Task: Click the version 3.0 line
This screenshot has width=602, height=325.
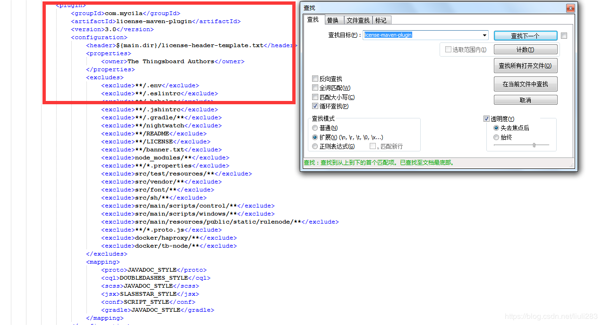Action: pyautogui.click(x=112, y=29)
